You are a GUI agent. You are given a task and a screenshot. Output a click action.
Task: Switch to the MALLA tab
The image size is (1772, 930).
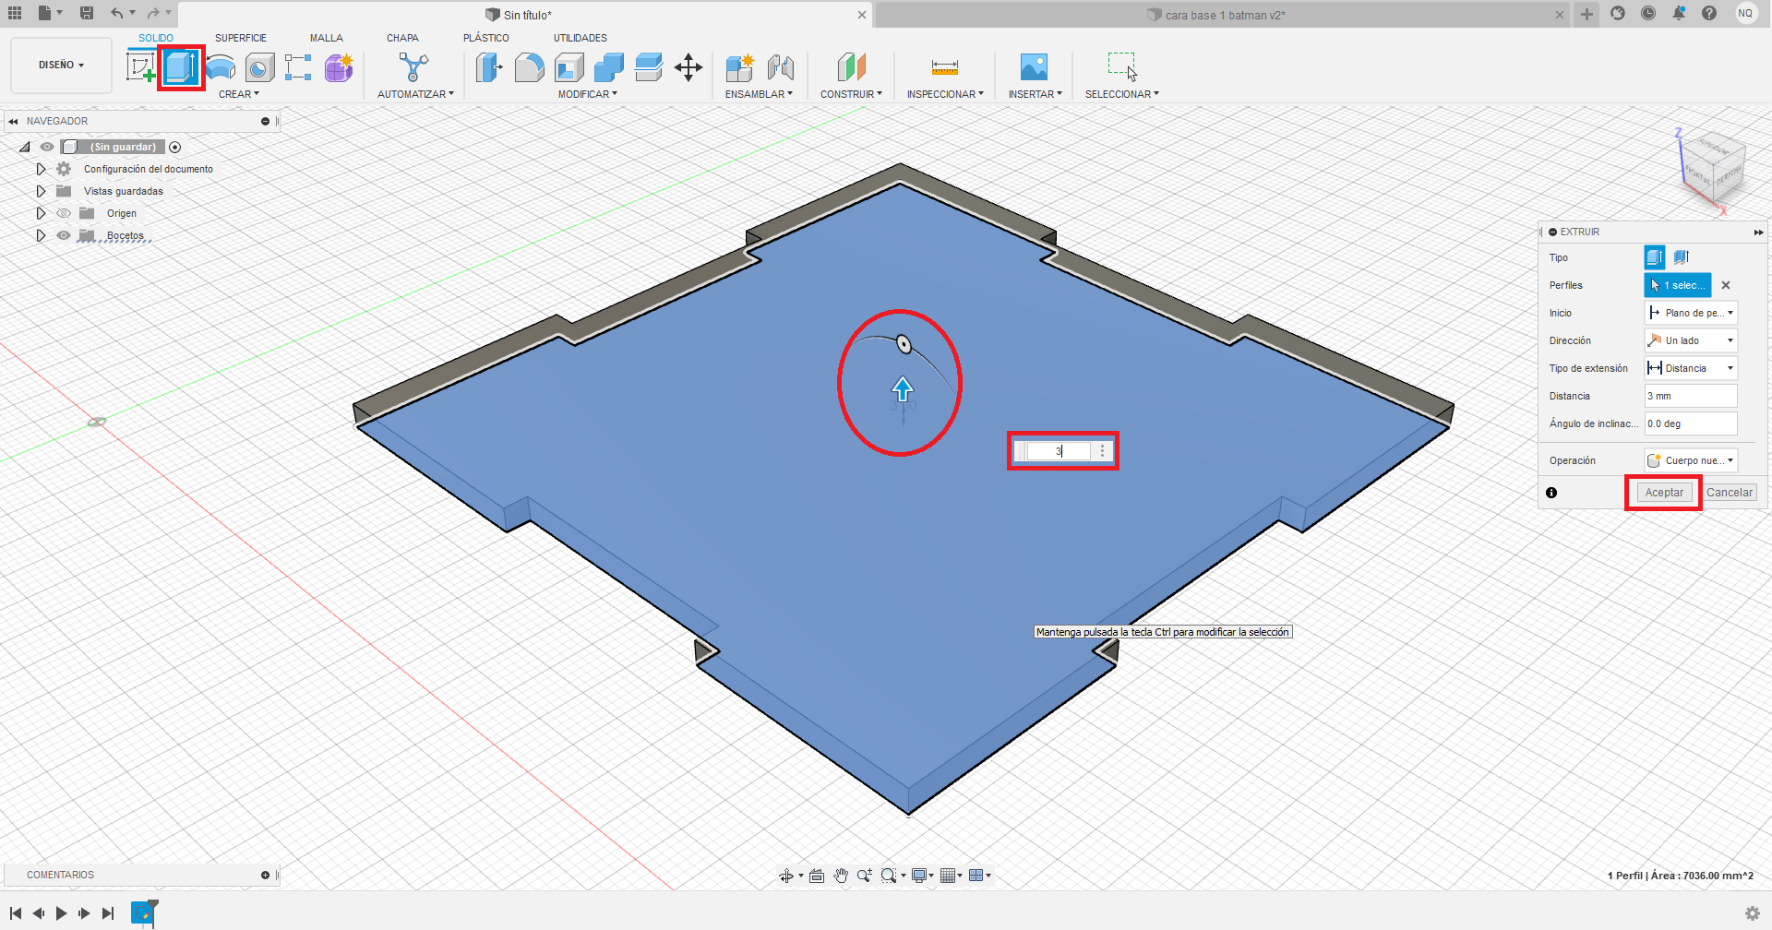point(327,38)
